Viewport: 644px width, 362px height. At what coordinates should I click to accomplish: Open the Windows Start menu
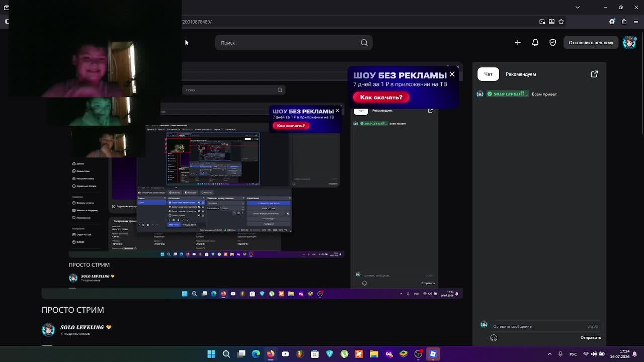pos(211,354)
